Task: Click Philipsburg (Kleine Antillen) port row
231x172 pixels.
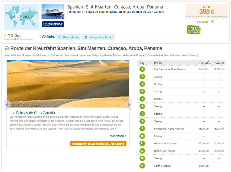Action: (169, 129)
